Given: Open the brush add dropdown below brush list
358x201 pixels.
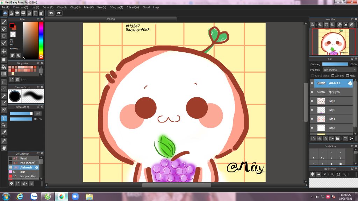Looking at the screenshot, I should pos(24,184).
